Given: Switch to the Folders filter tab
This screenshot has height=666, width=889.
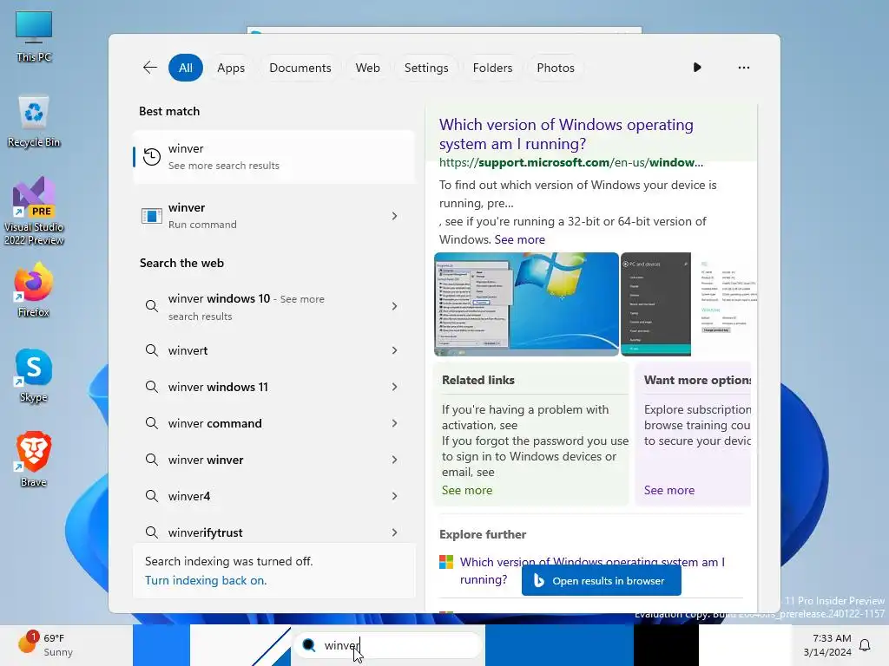Looking at the screenshot, I should (492, 68).
